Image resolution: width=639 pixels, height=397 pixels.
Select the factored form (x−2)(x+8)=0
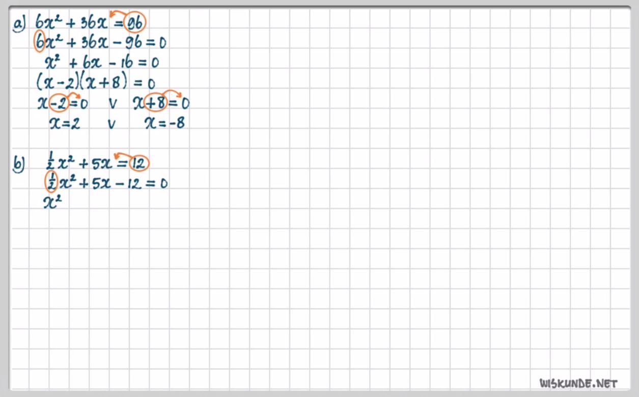click(x=95, y=82)
